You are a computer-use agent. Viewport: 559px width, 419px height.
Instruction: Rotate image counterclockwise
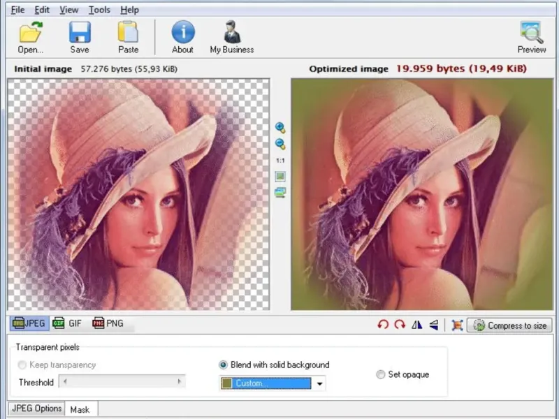383,325
